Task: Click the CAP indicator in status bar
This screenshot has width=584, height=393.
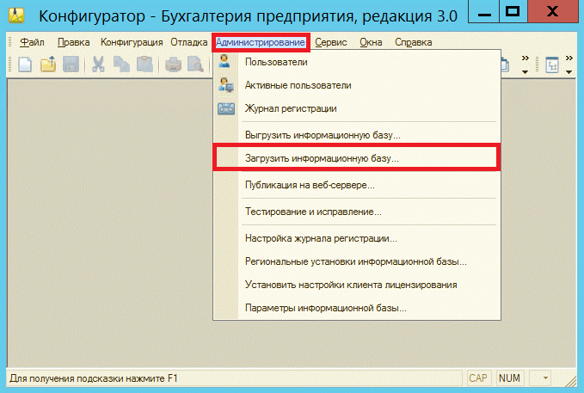Action: 478,378
